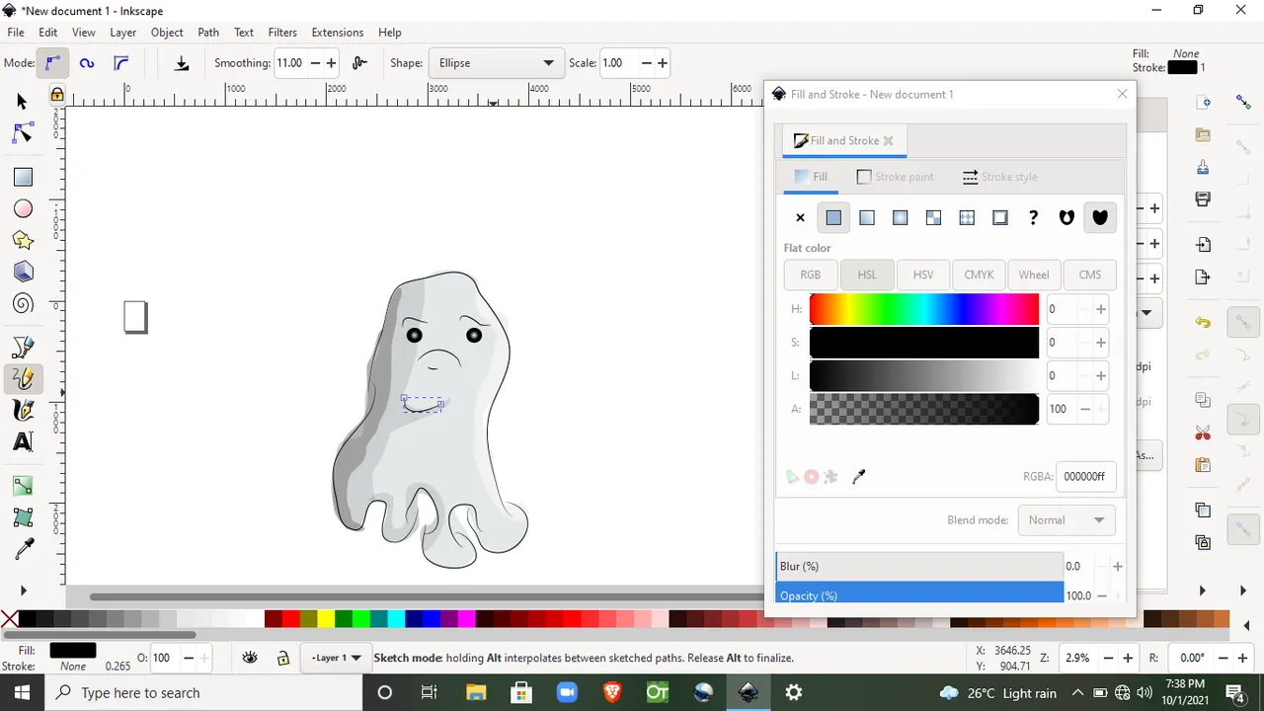Toggle the top snapping control icon
Image resolution: width=1264 pixels, height=711 pixels.
click(x=1243, y=102)
